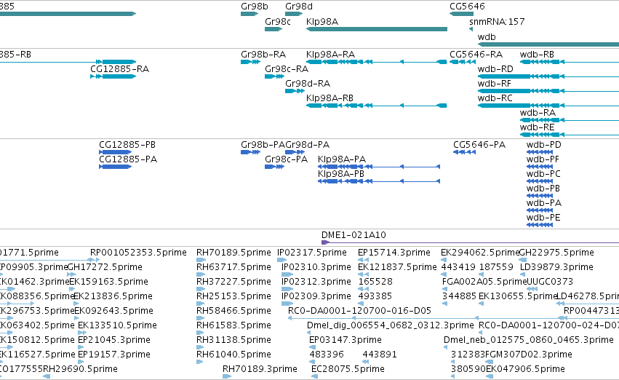Select the RH25153.5prime EST label
Viewport: 619px width, 380px height.
(233, 296)
